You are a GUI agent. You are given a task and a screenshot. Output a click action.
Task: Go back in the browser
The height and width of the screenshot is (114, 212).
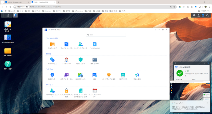coord(2,7)
